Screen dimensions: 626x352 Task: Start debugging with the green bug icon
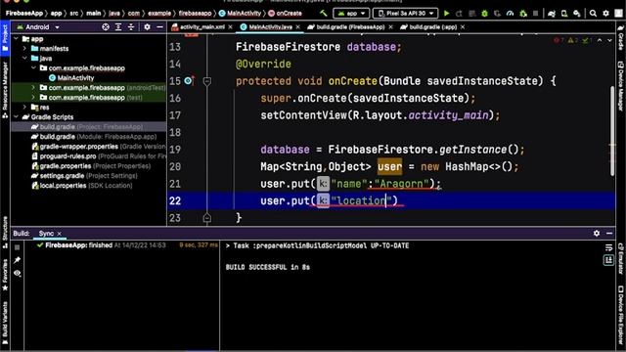(484, 14)
